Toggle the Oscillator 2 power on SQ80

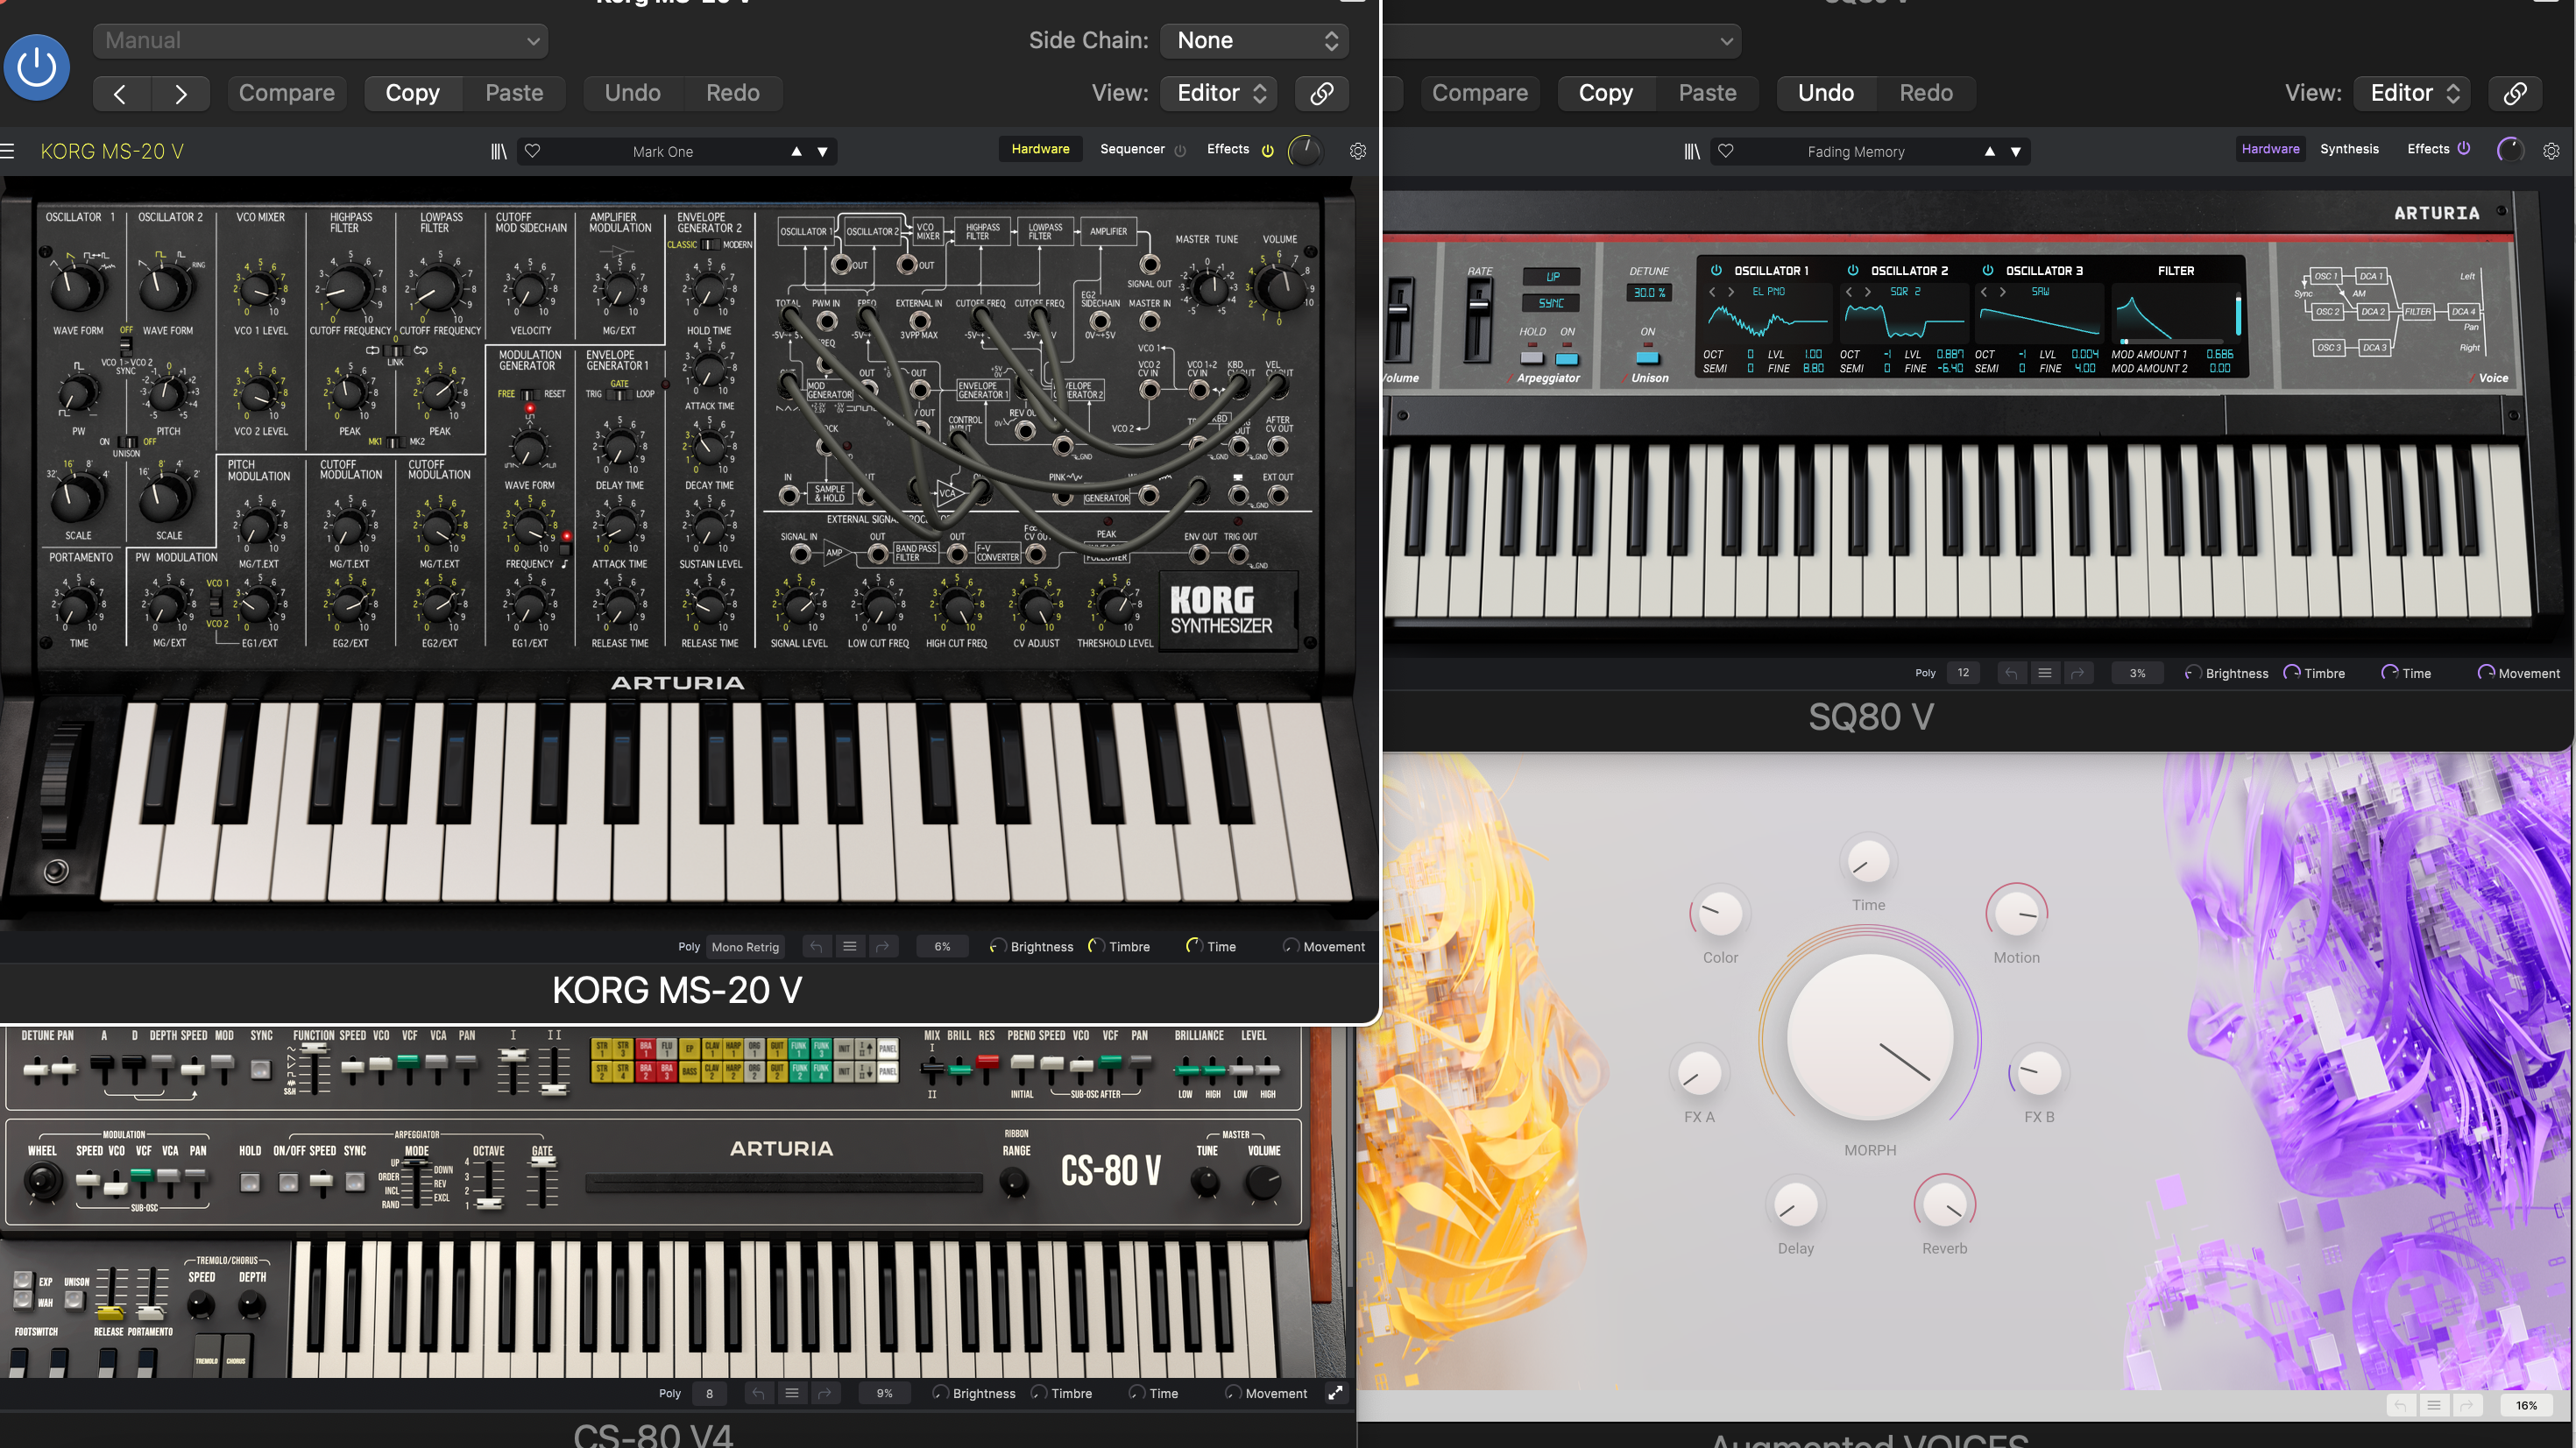pyautogui.click(x=1852, y=270)
